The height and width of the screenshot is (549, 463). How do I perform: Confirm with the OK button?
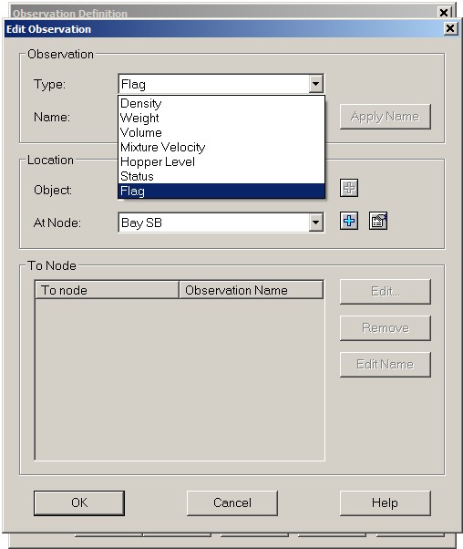point(79,502)
